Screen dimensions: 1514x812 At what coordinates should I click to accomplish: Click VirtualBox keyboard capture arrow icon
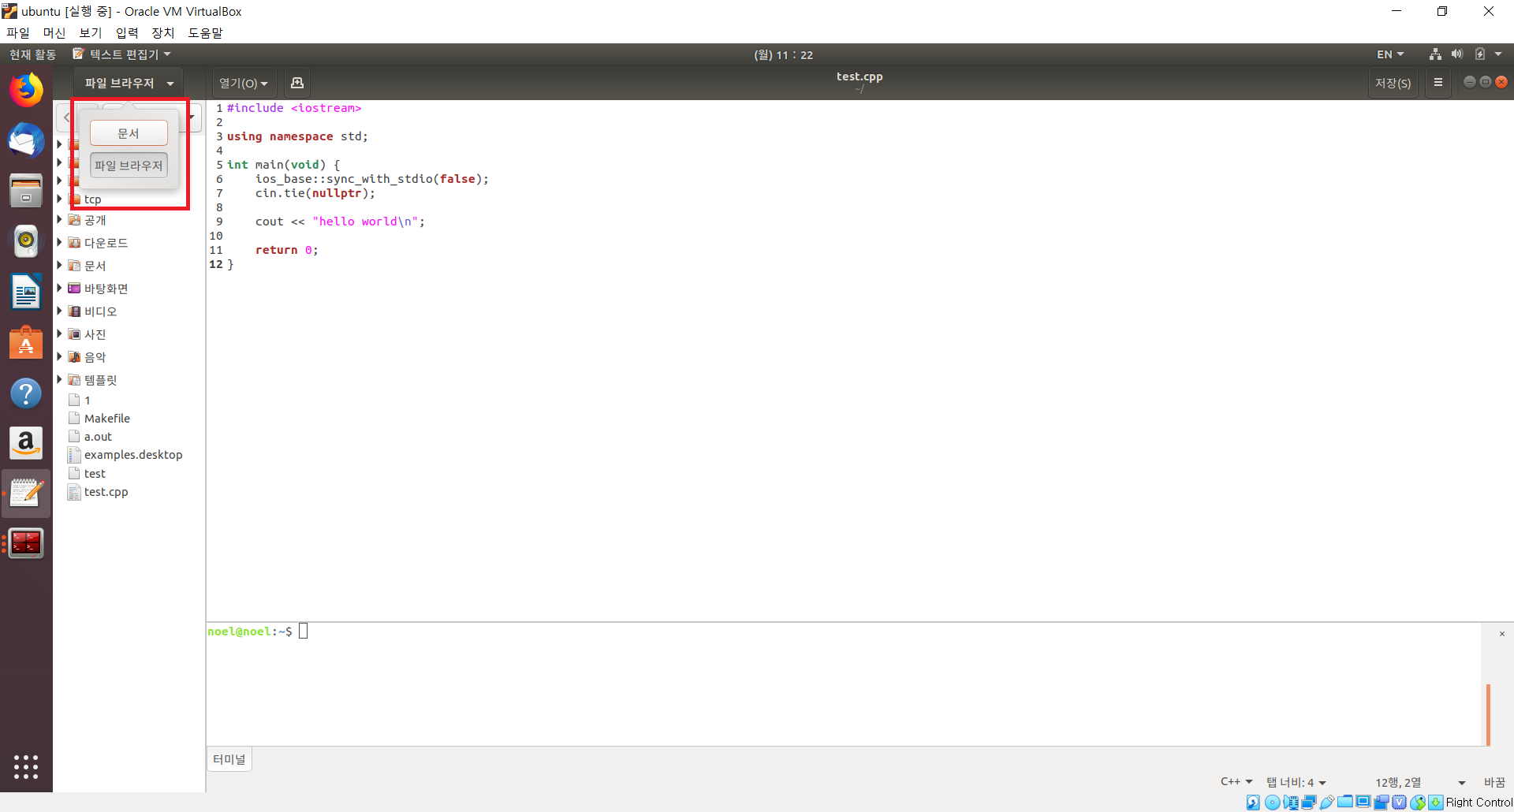click(1436, 803)
